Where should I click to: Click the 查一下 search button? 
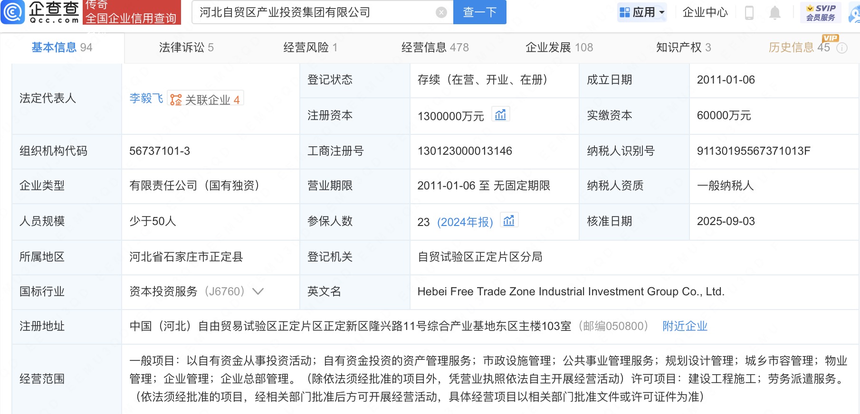pos(479,12)
